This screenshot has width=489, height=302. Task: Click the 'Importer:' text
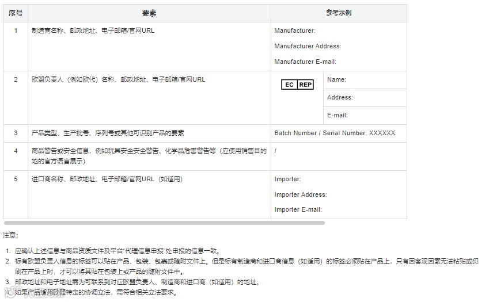coord(287,179)
